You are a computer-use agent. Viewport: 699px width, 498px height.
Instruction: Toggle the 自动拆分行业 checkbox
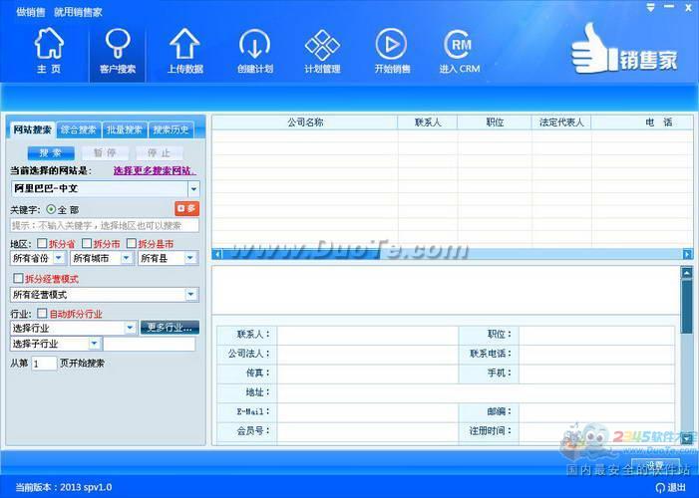(x=42, y=313)
